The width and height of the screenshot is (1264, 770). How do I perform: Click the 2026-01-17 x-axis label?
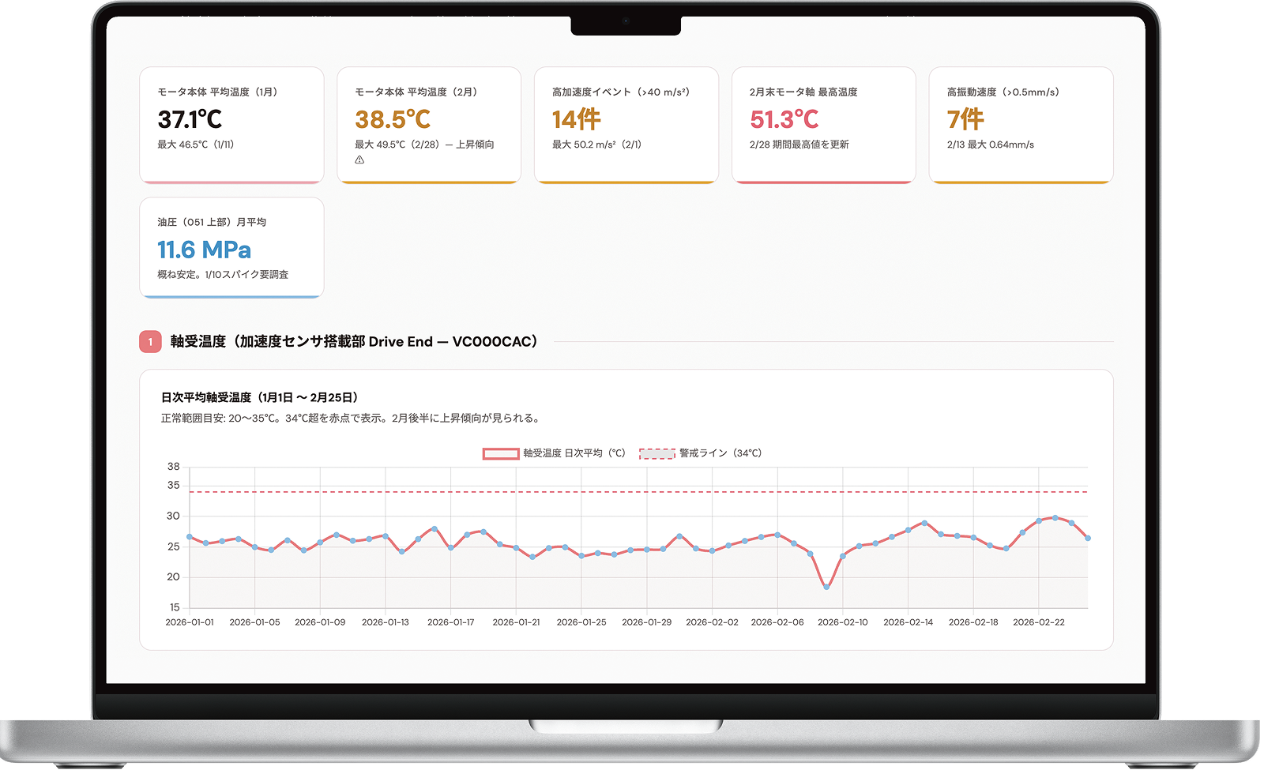pos(451,622)
